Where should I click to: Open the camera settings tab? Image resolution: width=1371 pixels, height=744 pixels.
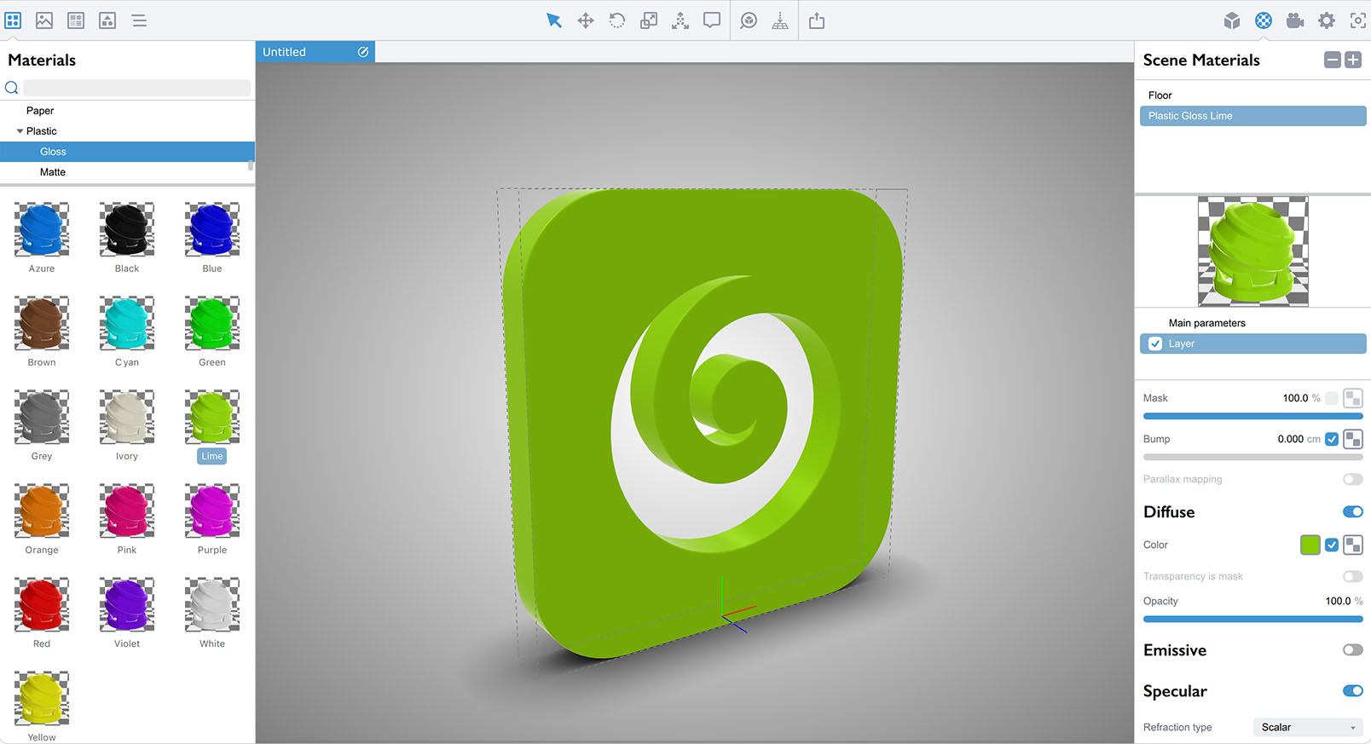(1295, 20)
